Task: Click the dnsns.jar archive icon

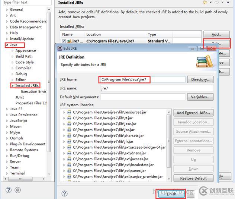Action: [x=69, y=153]
